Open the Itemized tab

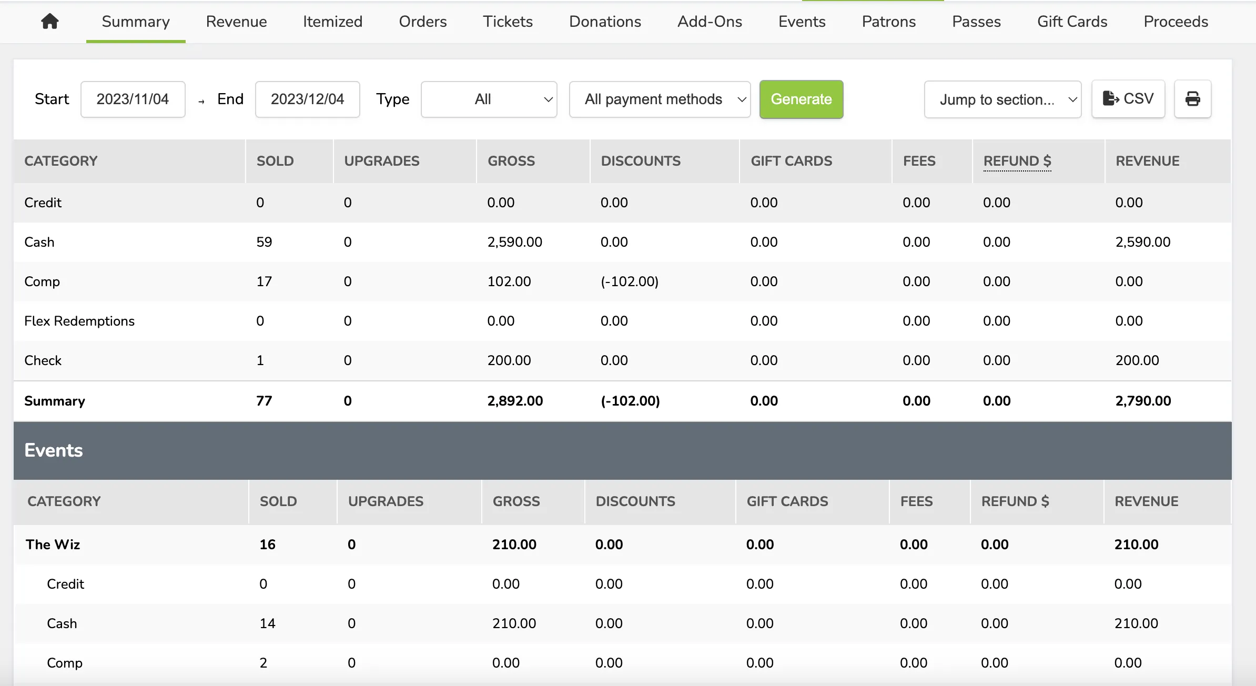[332, 22]
